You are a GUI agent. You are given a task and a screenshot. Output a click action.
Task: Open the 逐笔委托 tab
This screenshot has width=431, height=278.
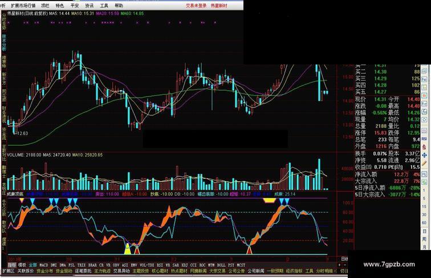(83, 271)
